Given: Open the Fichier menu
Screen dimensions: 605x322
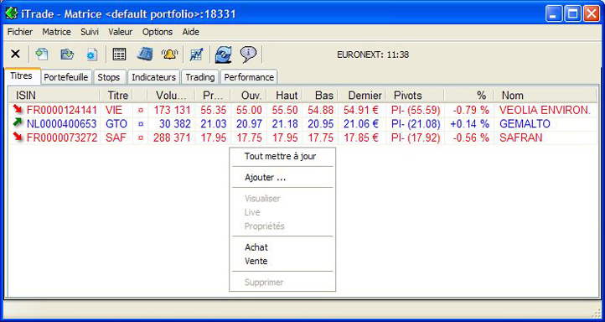Looking at the screenshot, I should point(20,32).
